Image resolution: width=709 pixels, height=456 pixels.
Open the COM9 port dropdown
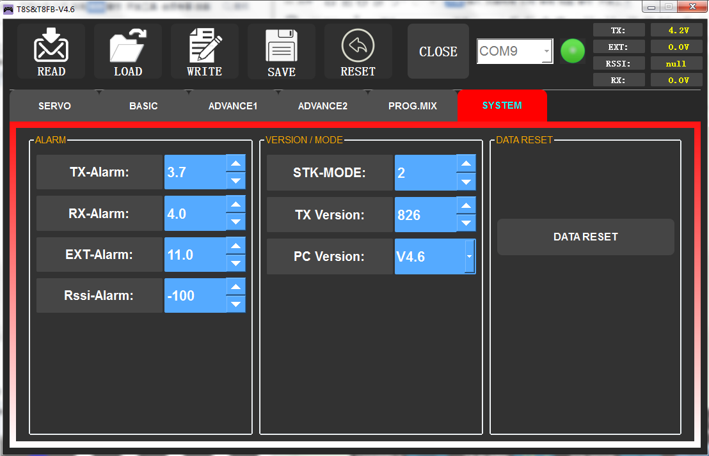(546, 51)
